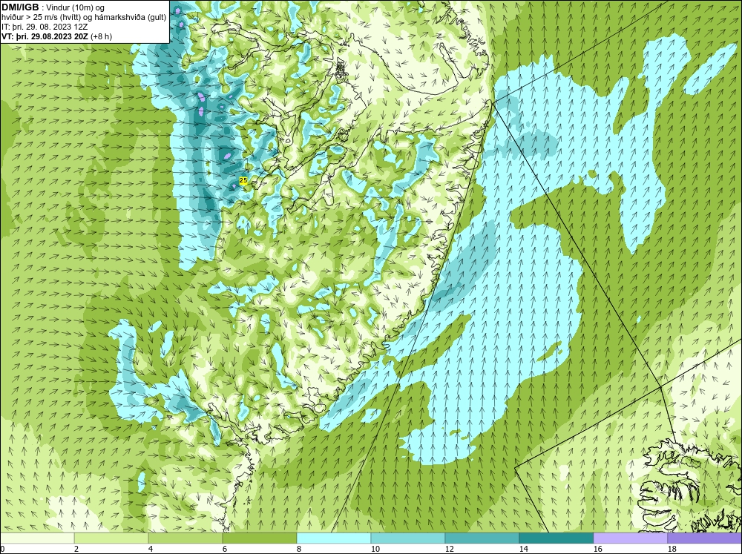The height and width of the screenshot is (554, 742).
Task: Click the legend scale label 4
Action: (x=151, y=549)
